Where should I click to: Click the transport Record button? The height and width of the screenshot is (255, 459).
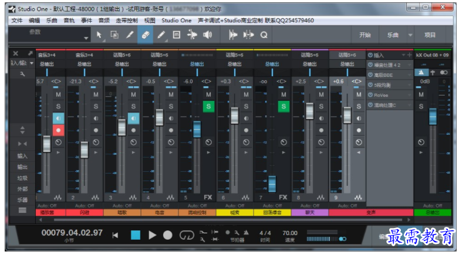coord(168,235)
